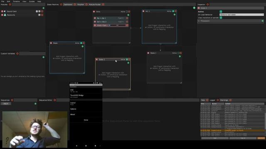
Task: Toggle Active checkbox of State 1 node
Action: tap(178, 53)
